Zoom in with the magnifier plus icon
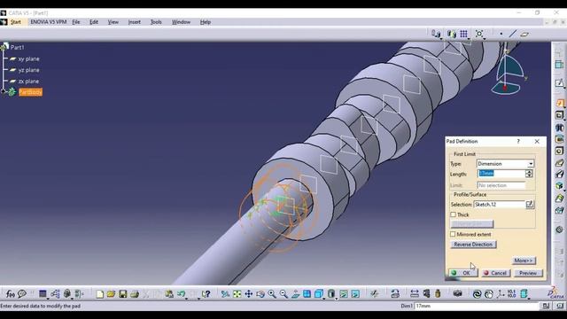 [x=272, y=294]
